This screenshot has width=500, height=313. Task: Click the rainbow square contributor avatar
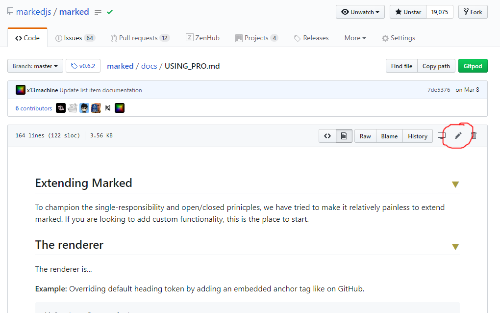click(x=120, y=108)
